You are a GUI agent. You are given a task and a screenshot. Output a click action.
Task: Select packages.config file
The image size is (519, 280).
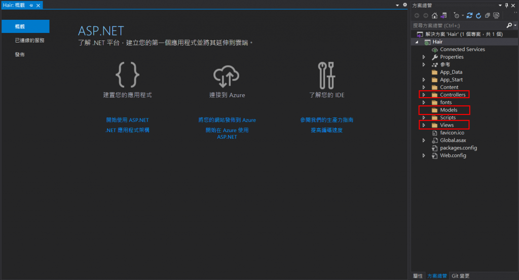click(458, 148)
